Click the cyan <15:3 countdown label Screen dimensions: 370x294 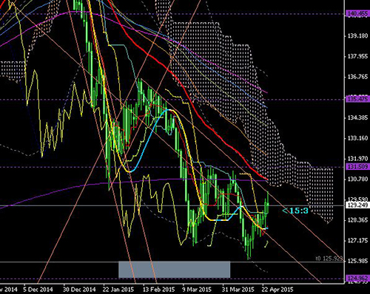coord(295,211)
